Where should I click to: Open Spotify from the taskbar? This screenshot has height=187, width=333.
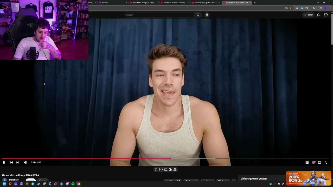tap(73, 184)
